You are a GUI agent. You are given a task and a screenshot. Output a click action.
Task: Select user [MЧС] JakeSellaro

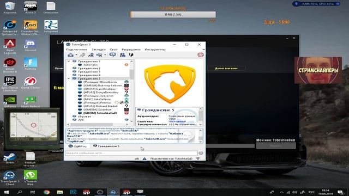pyautogui.click(x=97, y=99)
